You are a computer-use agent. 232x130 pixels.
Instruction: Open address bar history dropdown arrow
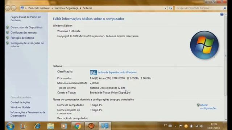(x=166, y=8)
